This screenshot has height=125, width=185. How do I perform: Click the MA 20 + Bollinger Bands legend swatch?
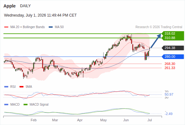tap(6, 27)
